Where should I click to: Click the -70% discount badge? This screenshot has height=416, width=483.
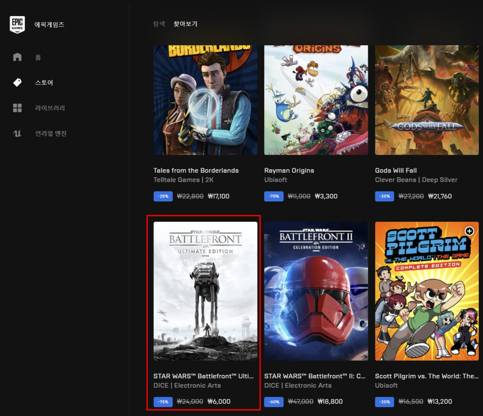274,196
